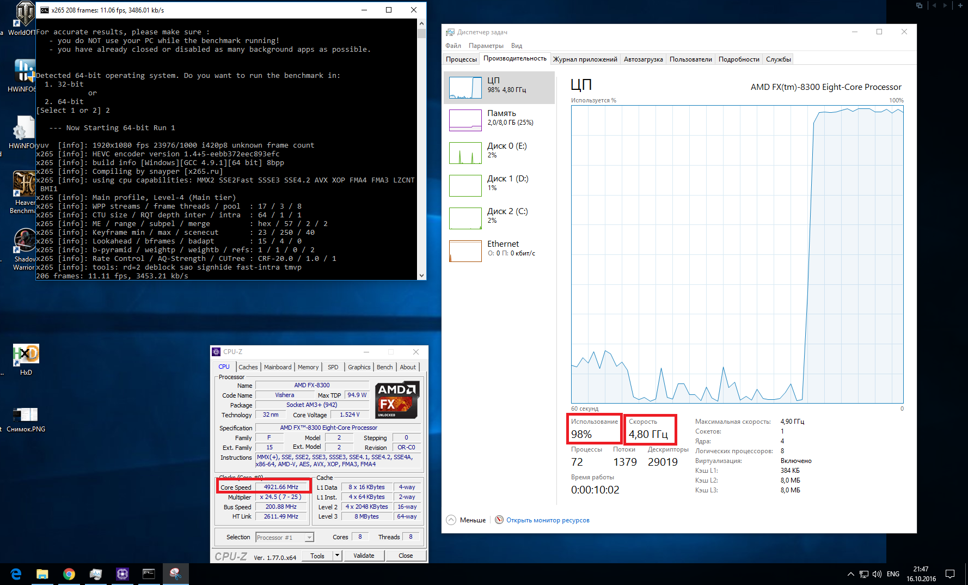Select the World of Tanks desktop icon
This screenshot has width=968, height=585.
[x=24, y=19]
